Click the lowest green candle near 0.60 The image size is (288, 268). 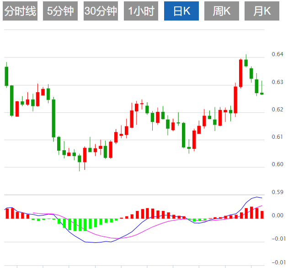coord(80,159)
